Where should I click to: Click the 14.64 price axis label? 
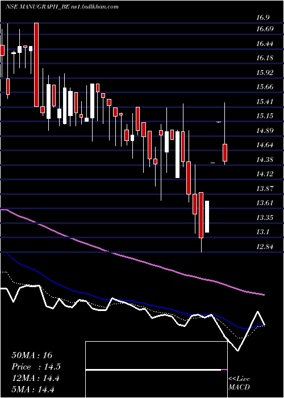[265, 145]
